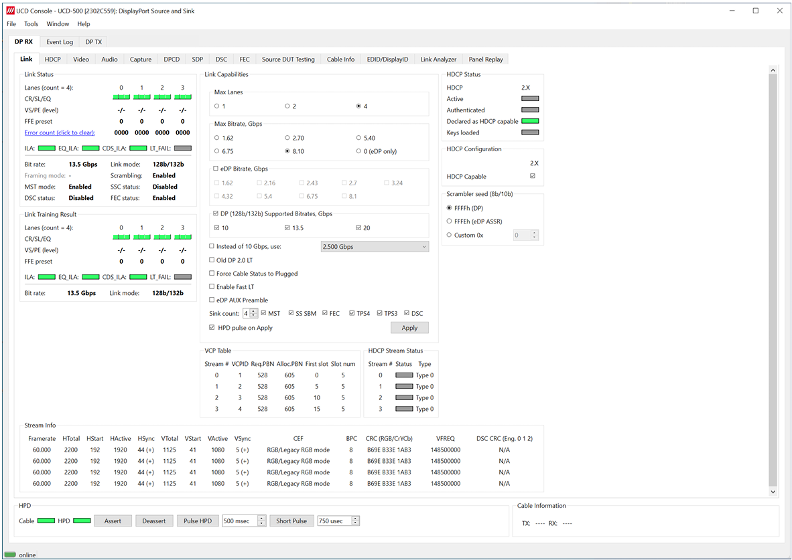
Task: Open the DPCD sub-tab
Action: click(172, 59)
